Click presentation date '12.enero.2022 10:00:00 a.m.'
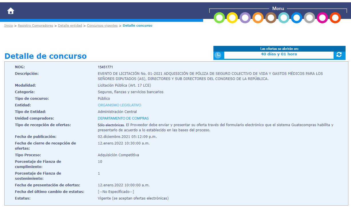This screenshot has width=351, height=209. (x=124, y=185)
